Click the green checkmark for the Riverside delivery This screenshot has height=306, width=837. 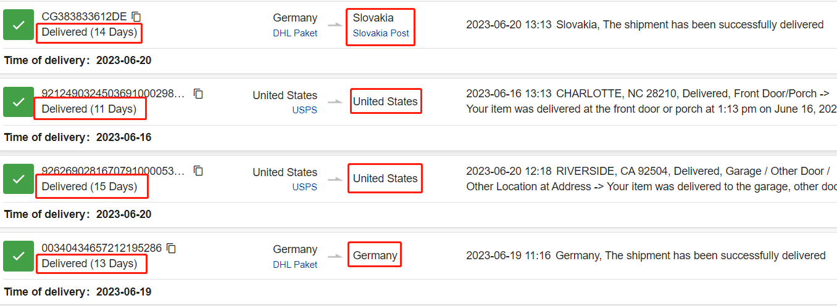click(x=19, y=179)
